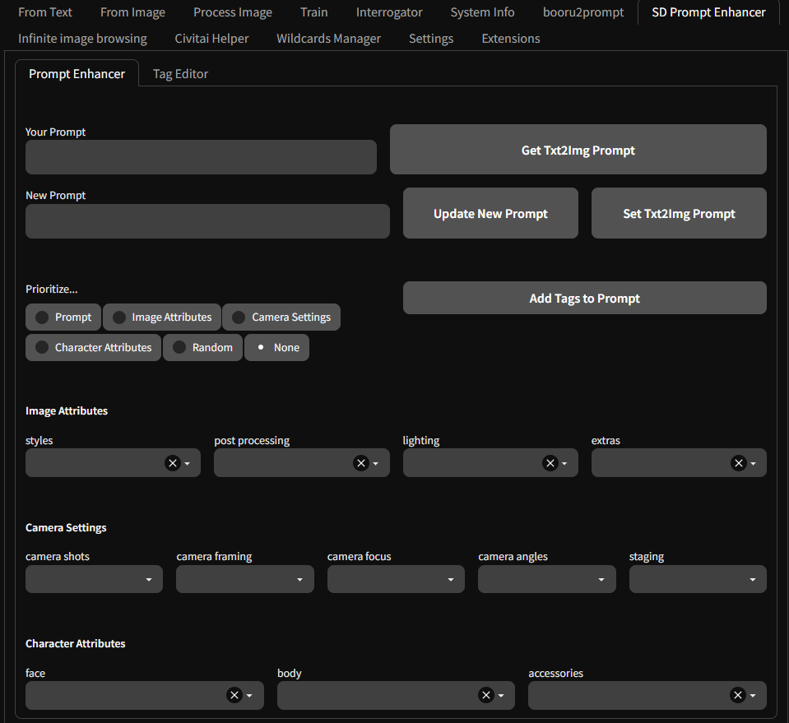The image size is (789, 723).
Task: Clear the extras field using X icon
Action: [x=739, y=463]
